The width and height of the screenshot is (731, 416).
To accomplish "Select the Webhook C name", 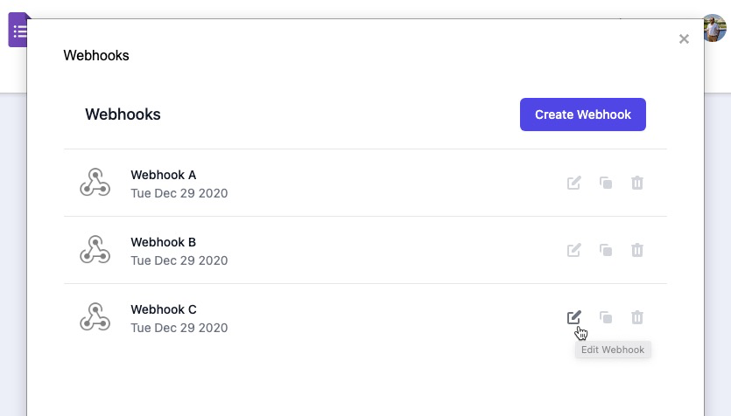I will pos(164,309).
